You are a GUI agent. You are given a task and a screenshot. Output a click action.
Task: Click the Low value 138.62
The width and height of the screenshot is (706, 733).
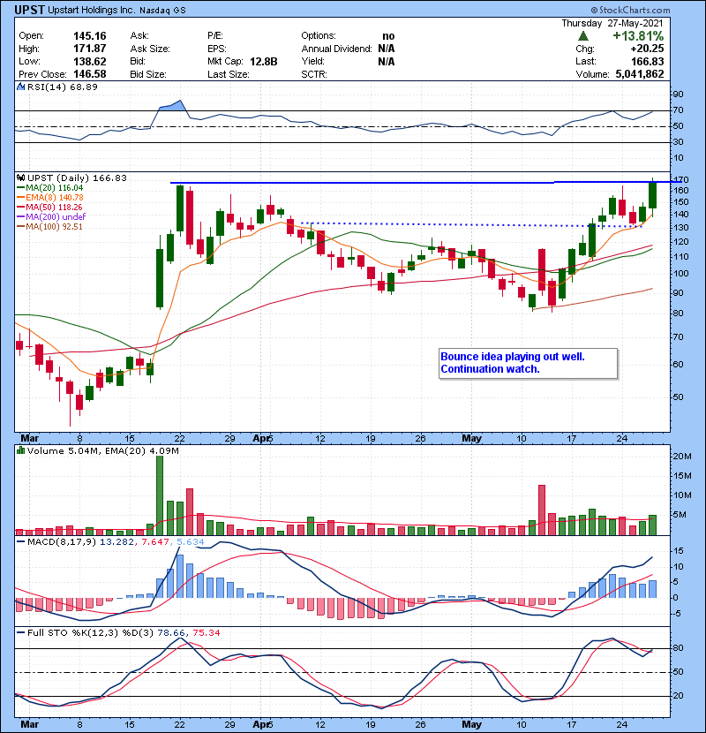pyautogui.click(x=90, y=61)
